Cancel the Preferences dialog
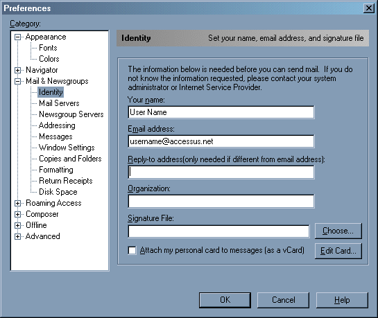378x318 pixels. (283, 300)
